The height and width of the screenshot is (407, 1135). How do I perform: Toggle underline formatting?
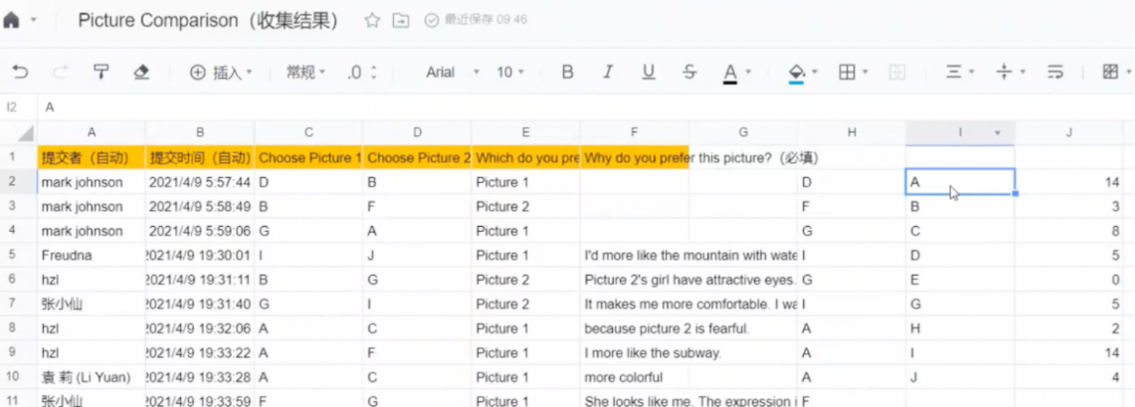(648, 72)
